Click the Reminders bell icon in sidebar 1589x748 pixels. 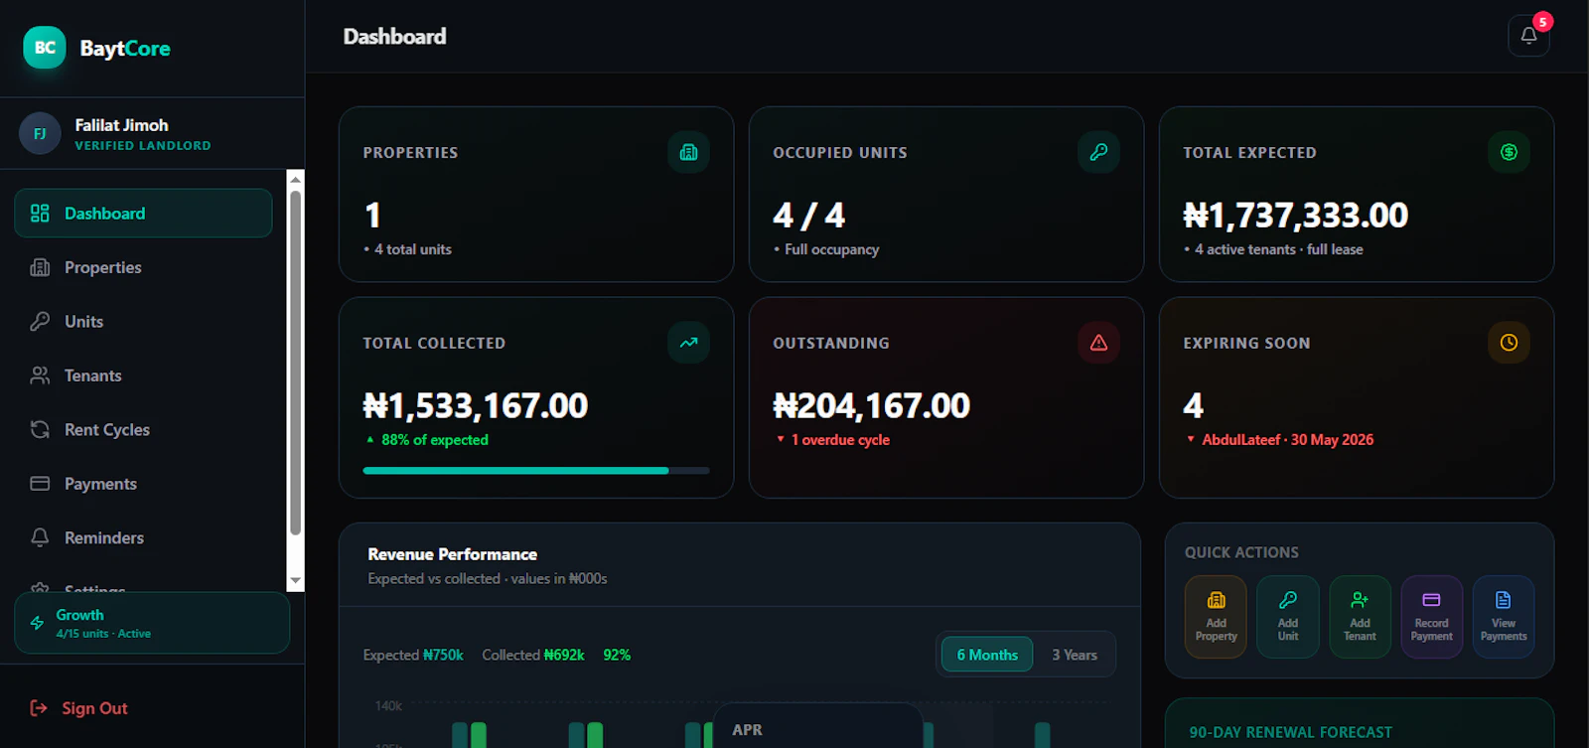[40, 537]
